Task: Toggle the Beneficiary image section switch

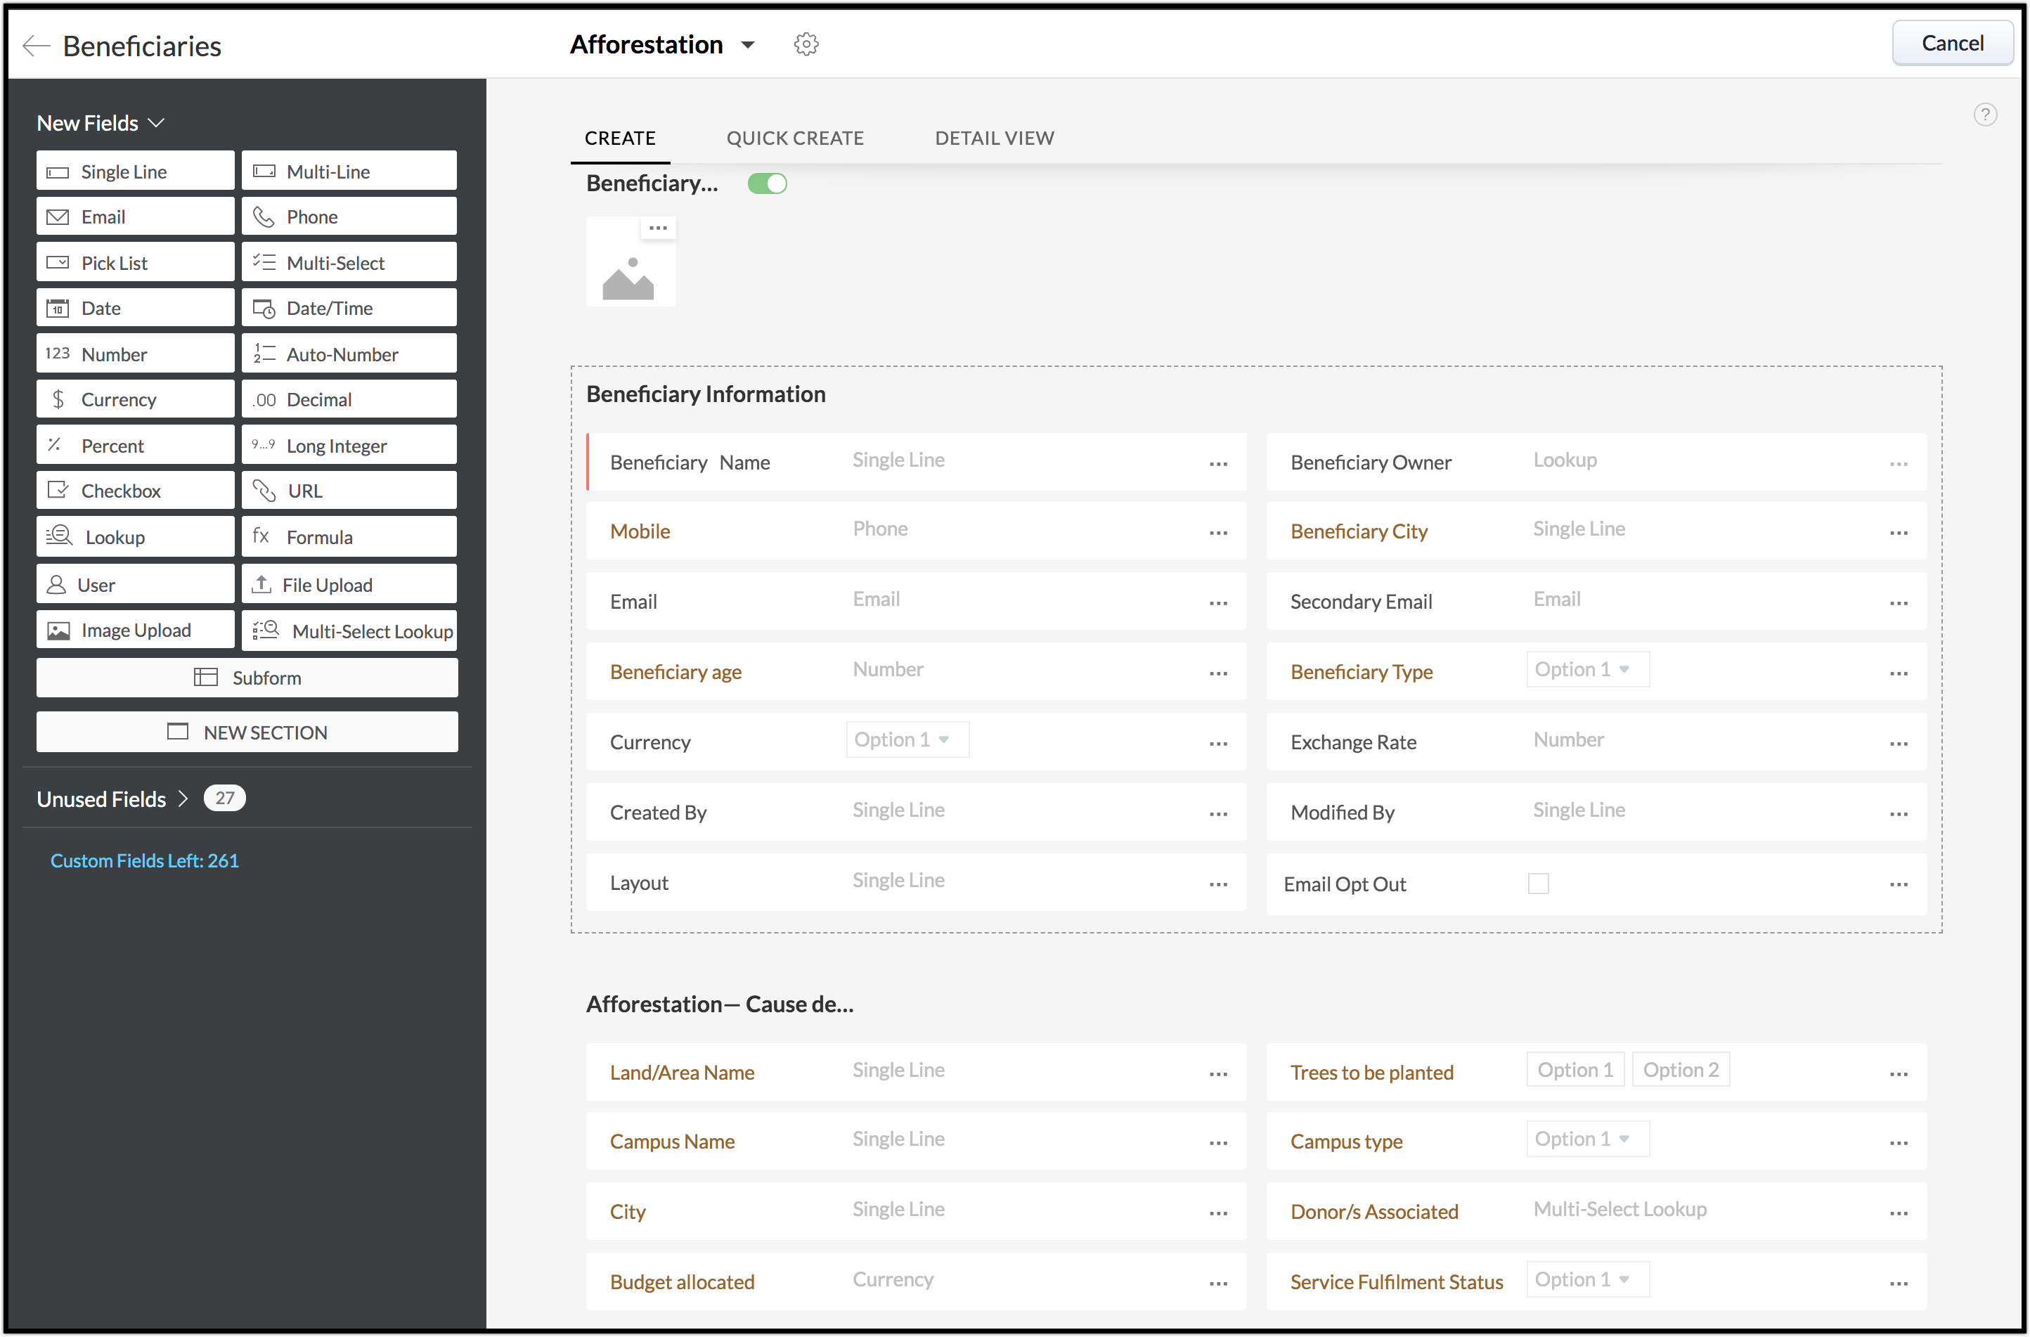Action: click(767, 183)
